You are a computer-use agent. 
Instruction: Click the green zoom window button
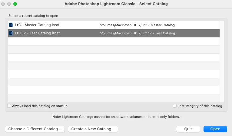tap(15, 4)
